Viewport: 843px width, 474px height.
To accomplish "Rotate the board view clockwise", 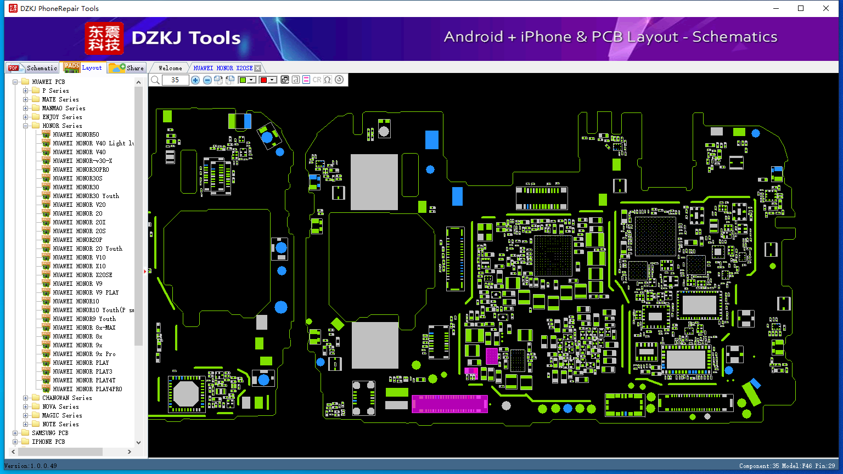I will [x=218, y=80].
